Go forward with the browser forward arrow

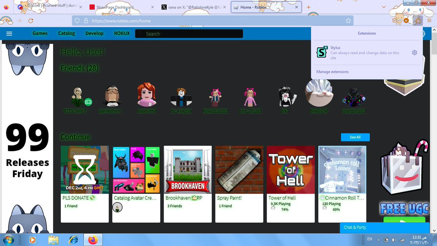pos(19,21)
